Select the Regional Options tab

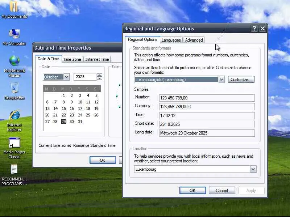coord(142,39)
